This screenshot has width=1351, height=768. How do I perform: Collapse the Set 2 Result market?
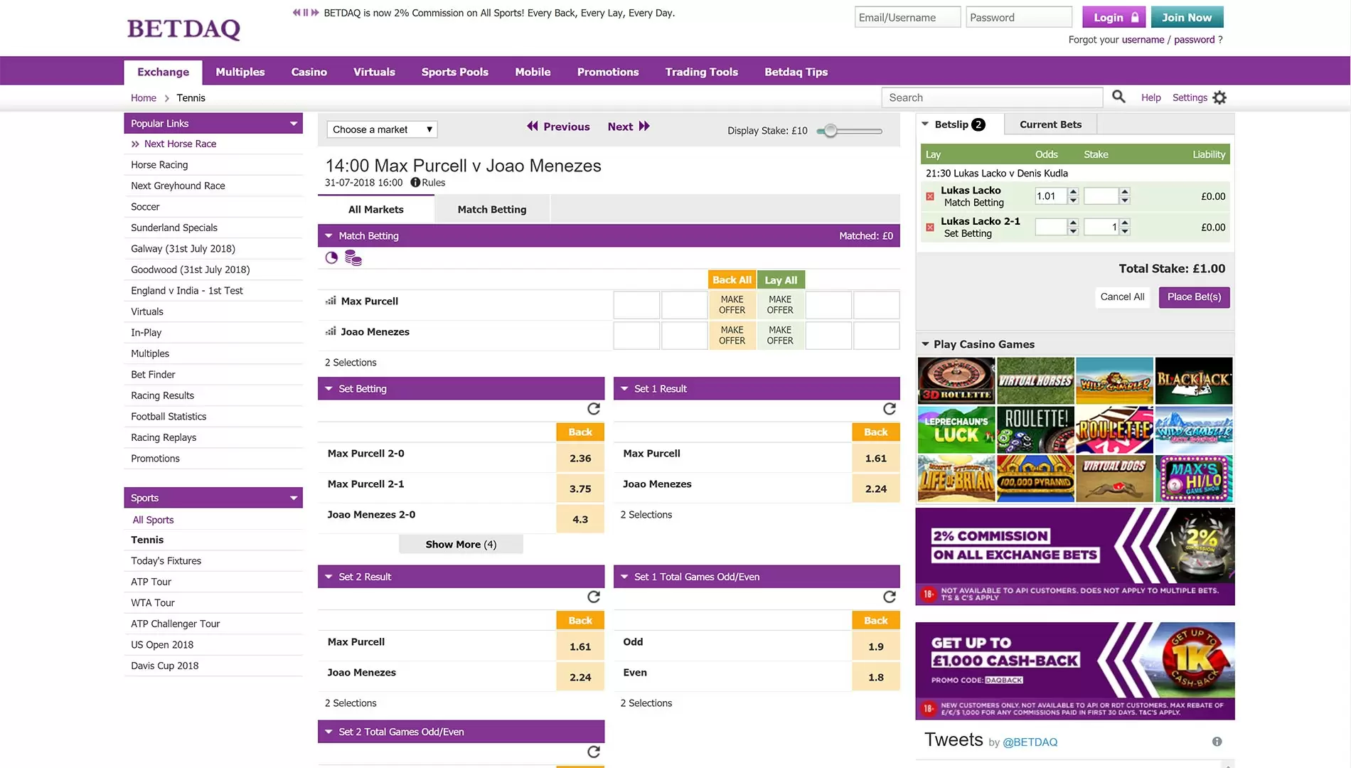coord(329,577)
